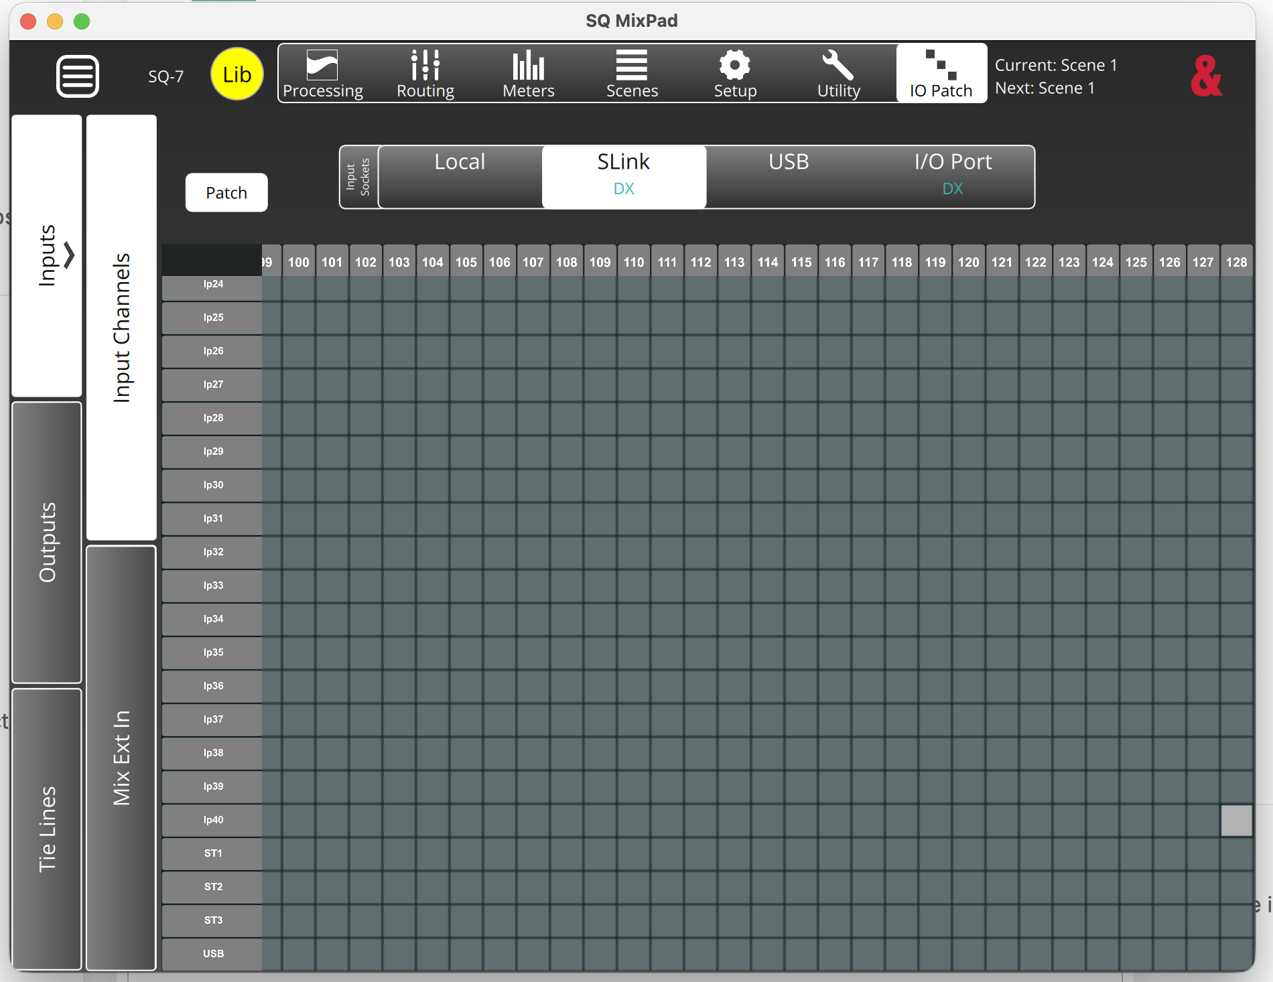This screenshot has width=1273, height=982.
Task: Click the Ip29 row header
Action: point(212,452)
